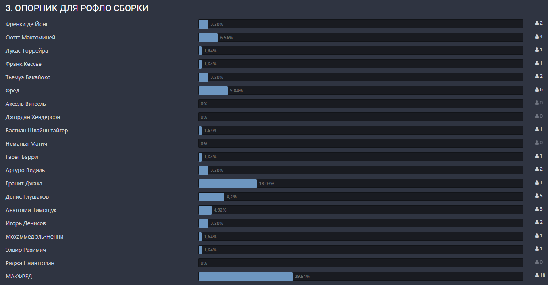Viewport: 548px width, 285px height.
Task: Click voter icon for Денис Глушаков
Action: [x=537, y=196]
